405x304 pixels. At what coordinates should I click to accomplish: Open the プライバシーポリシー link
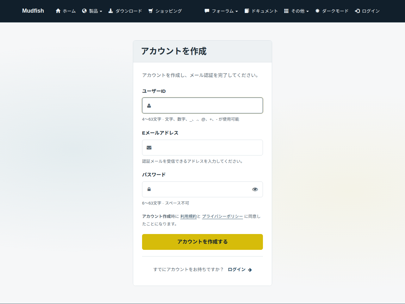(222, 216)
